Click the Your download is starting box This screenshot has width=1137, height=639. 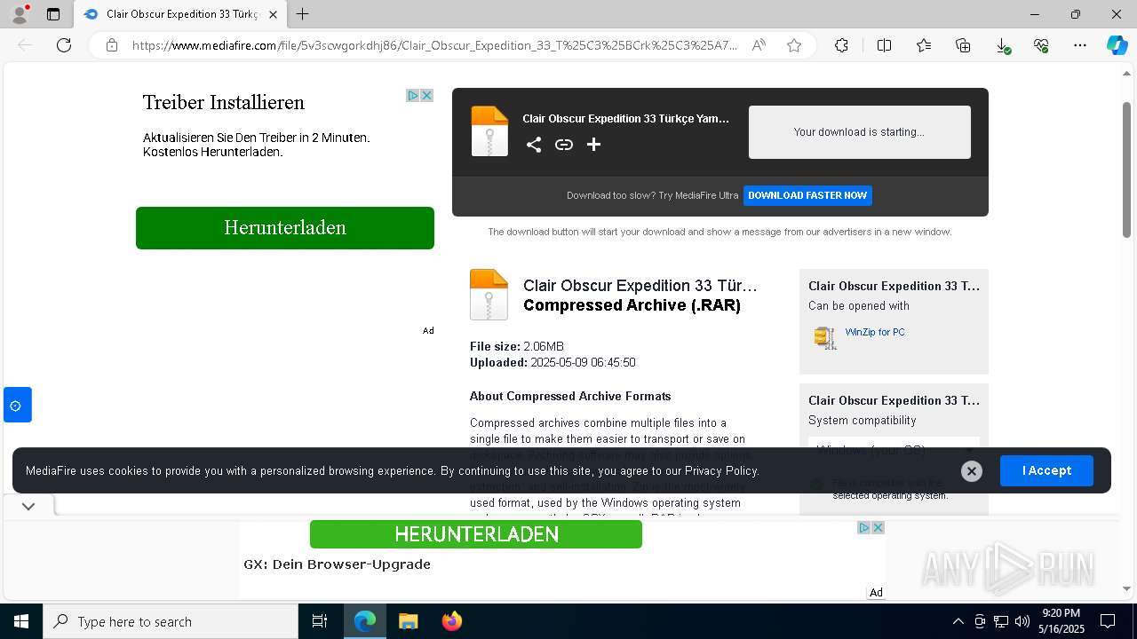860,132
